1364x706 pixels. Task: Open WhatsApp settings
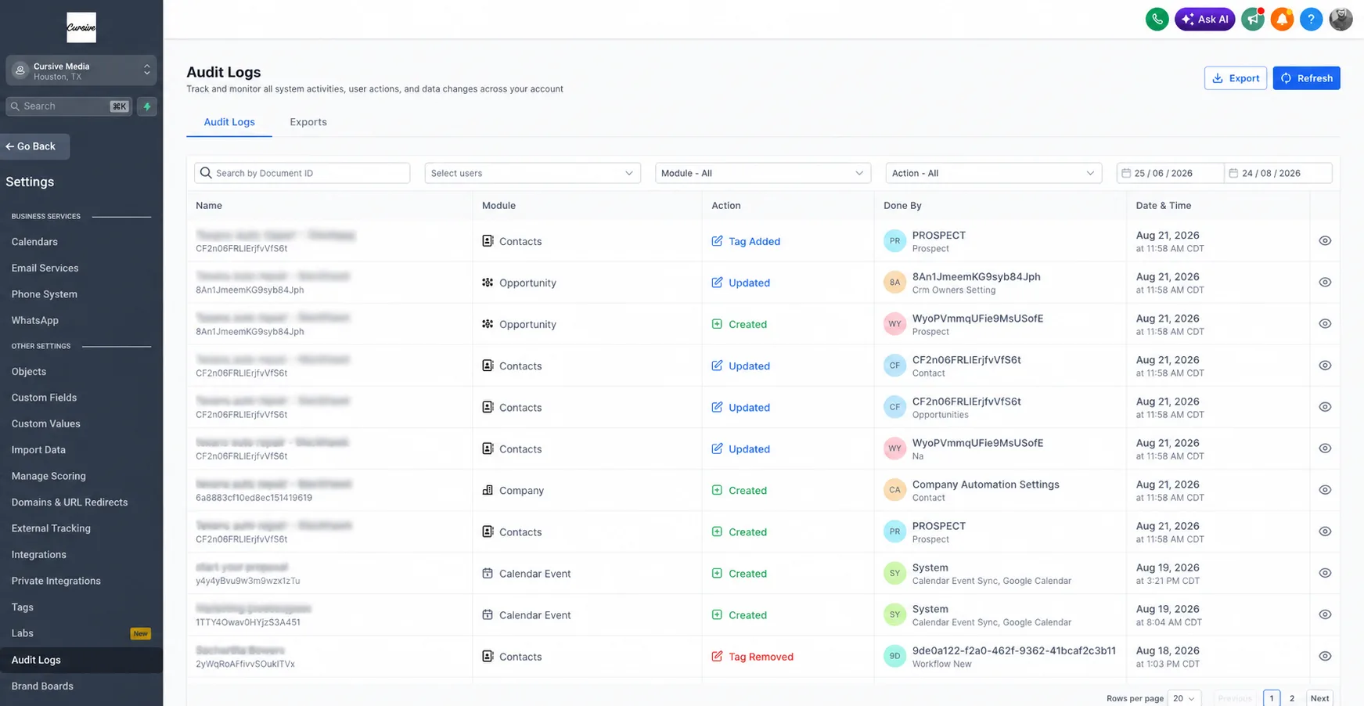point(34,320)
